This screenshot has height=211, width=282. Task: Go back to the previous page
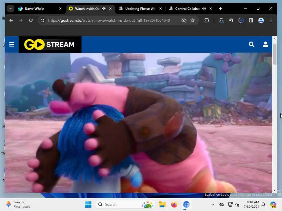point(11,20)
